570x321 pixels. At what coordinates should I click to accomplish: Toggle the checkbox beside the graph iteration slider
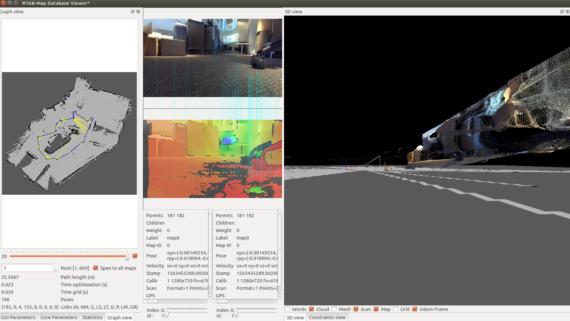coord(135,256)
